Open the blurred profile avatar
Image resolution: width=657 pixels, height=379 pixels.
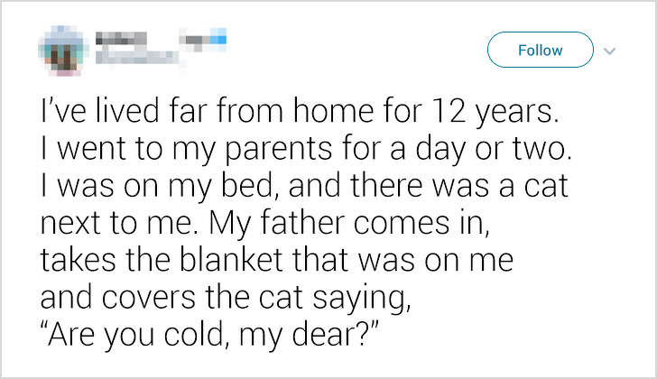point(63,51)
